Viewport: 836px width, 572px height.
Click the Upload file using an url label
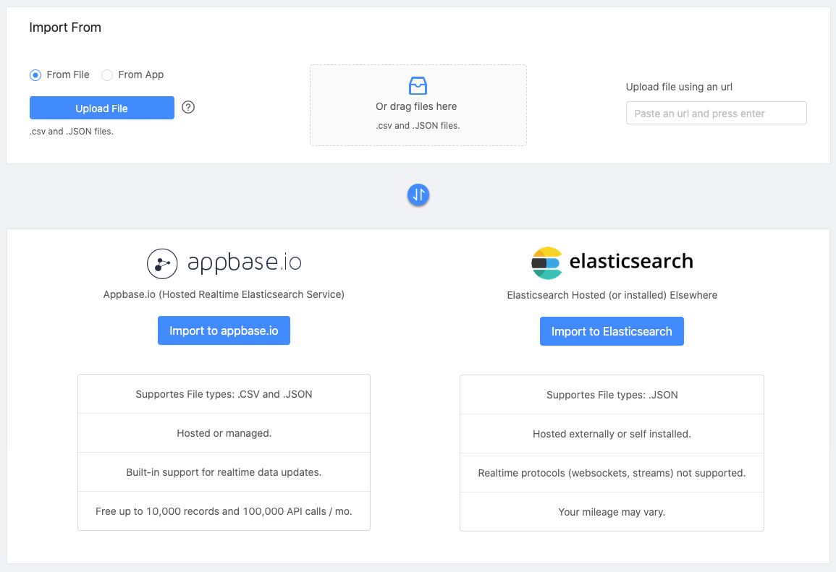(x=679, y=87)
